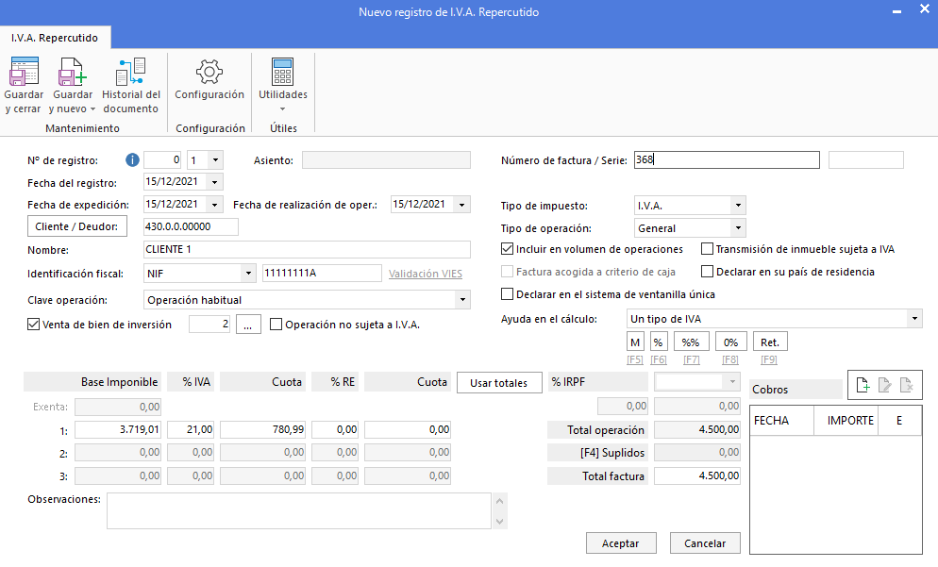Click the NIF number field 11111111A

(322, 273)
